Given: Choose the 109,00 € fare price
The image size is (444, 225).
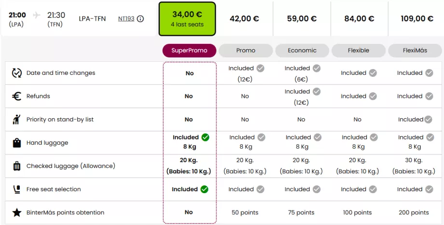Looking at the screenshot, I should point(416,19).
